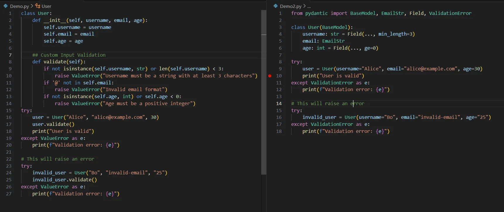Click '# This will raise an error' in Demo2.py
This screenshot has width=504, height=212.
(328, 103)
